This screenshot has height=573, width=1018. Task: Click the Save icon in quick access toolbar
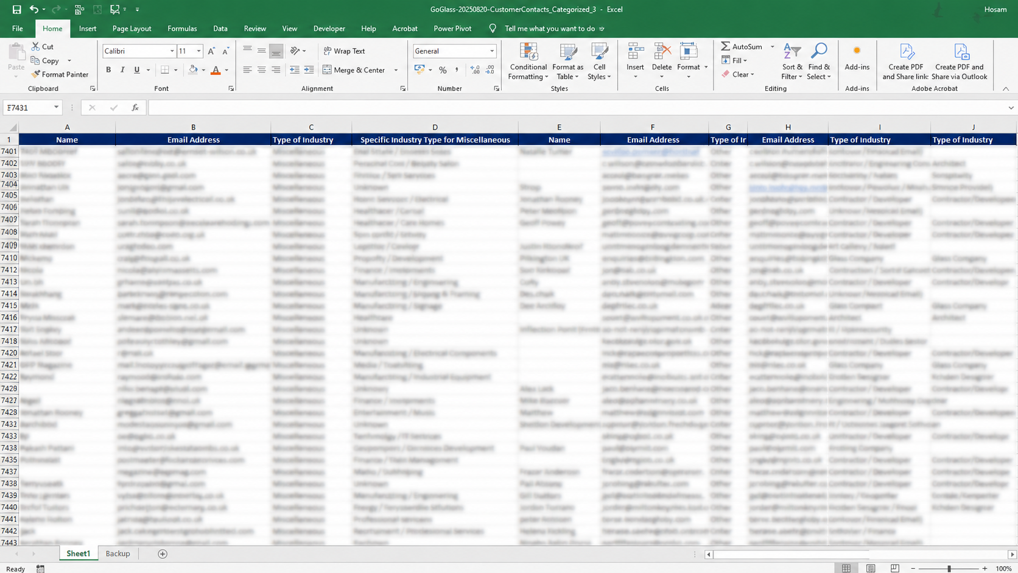16,9
